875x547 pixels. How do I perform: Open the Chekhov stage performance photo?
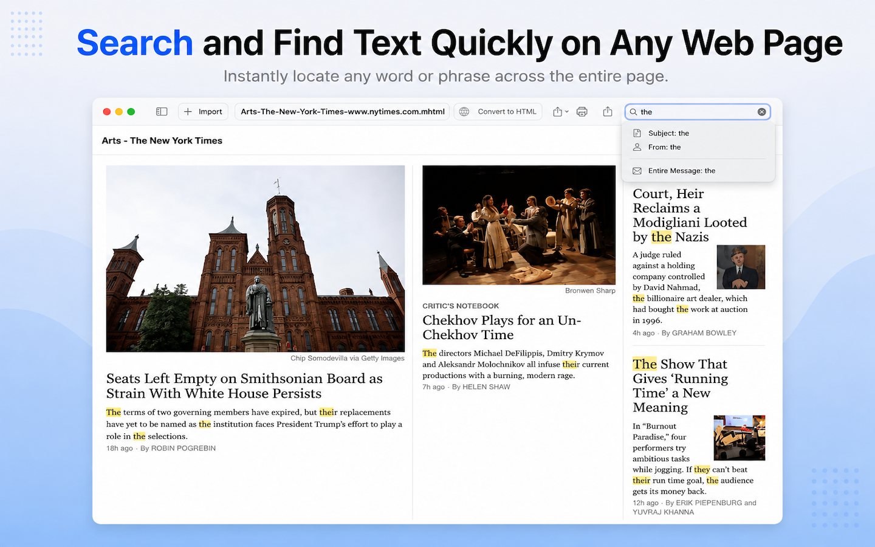coord(519,225)
